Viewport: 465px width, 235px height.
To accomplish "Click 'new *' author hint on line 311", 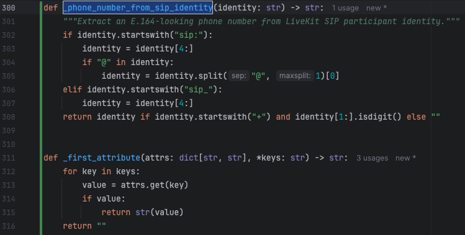I will click(405, 158).
